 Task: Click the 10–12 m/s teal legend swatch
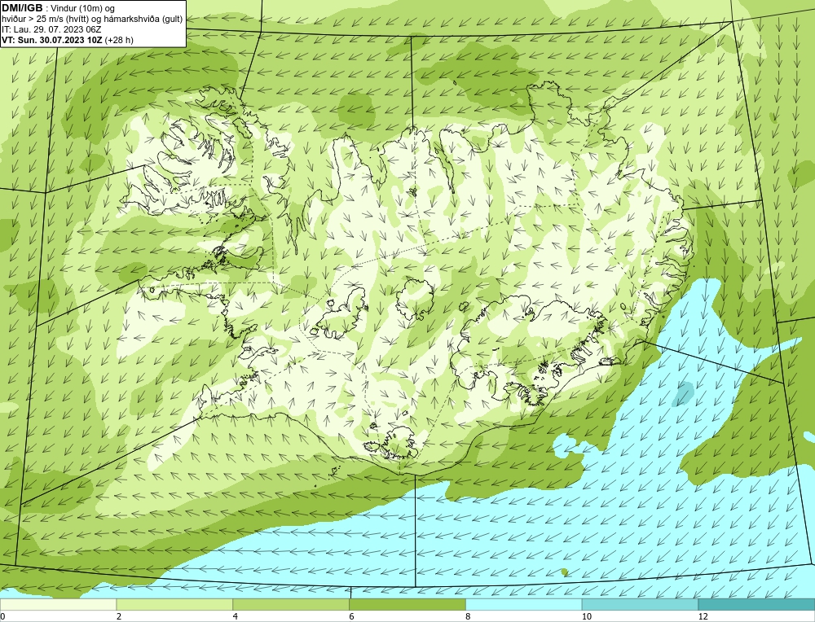[641, 604]
